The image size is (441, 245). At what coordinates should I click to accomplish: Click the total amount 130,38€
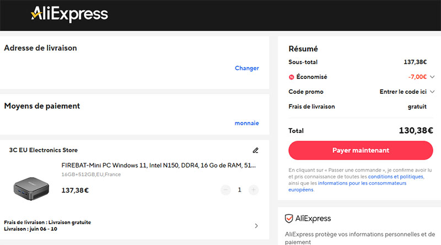pyautogui.click(x=416, y=130)
